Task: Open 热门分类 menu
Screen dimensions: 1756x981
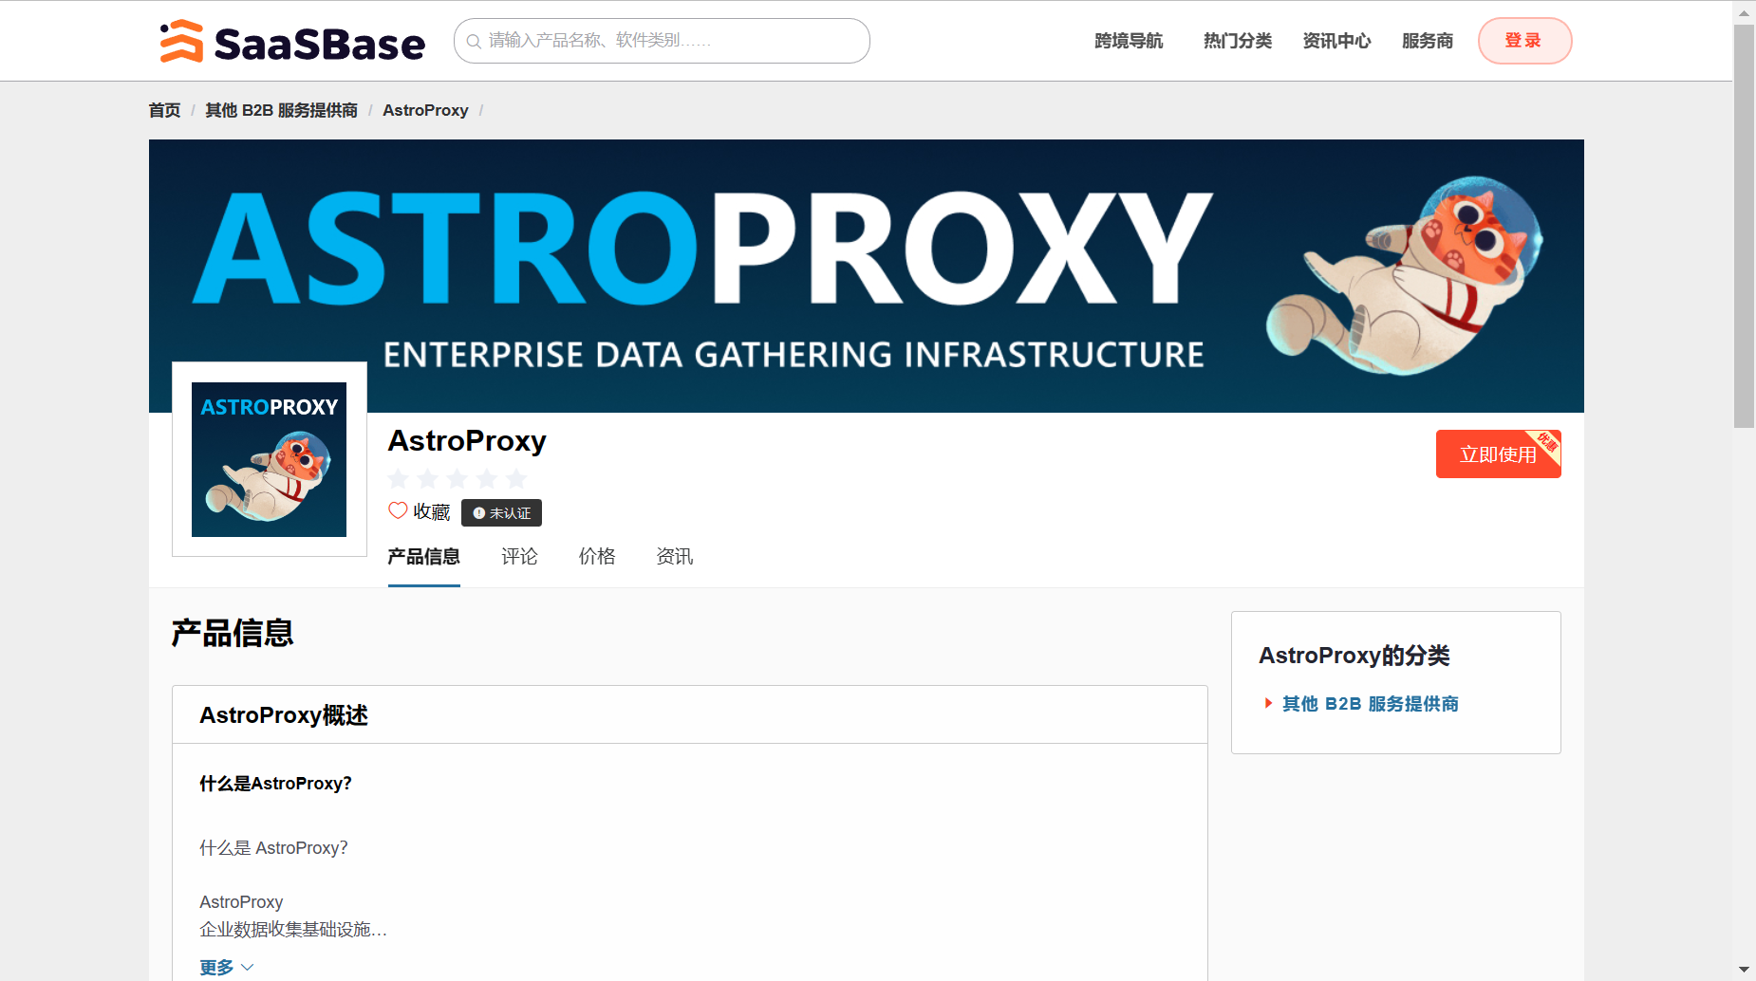Action: coord(1238,41)
